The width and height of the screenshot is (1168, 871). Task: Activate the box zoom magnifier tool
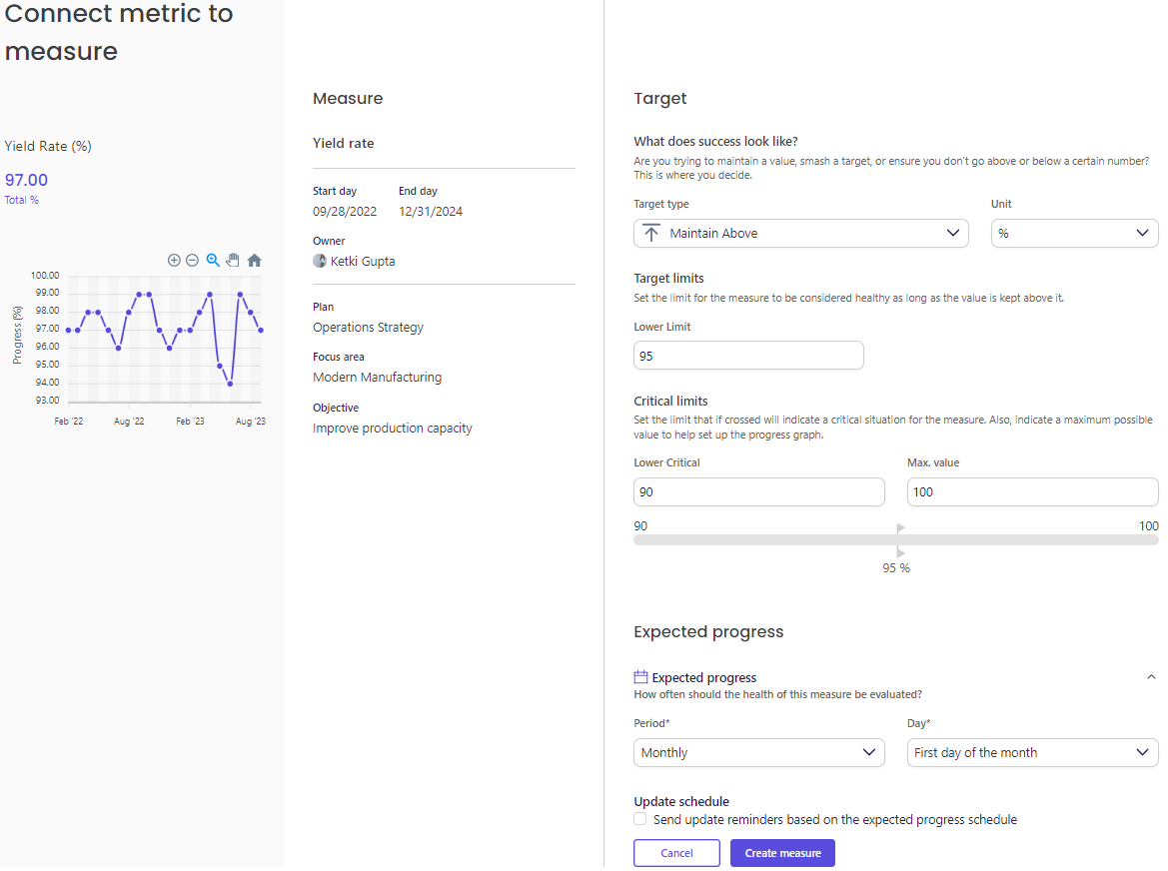tap(212, 260)
